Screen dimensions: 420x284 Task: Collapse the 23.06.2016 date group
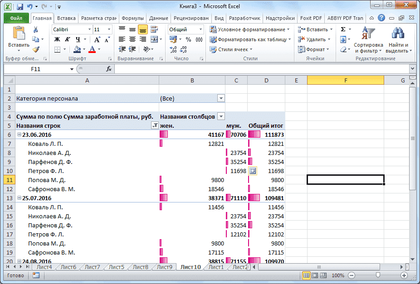[19, 135]
